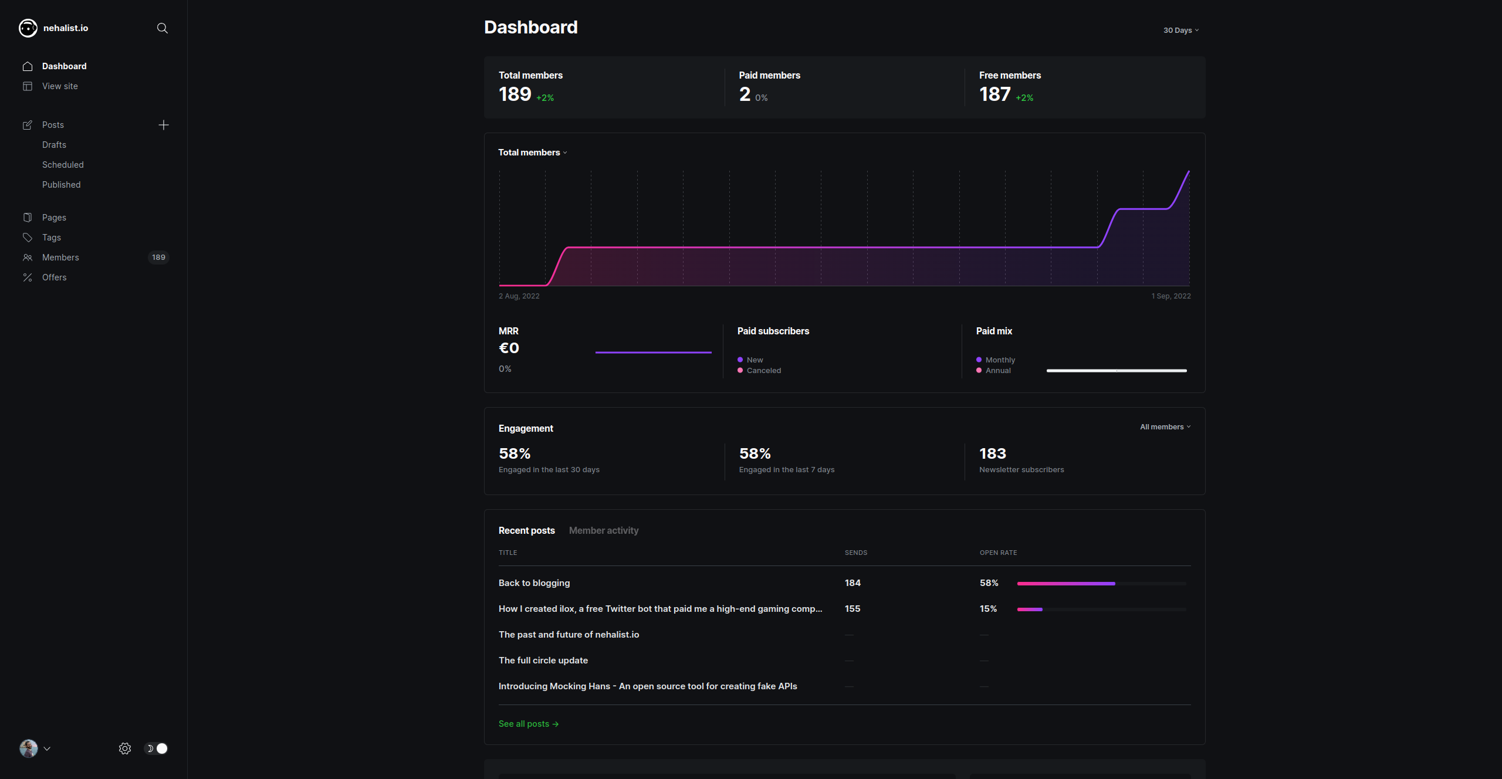Click the pink Annual legend dot
The width and height of the screenshot is (1502, 779).
[979, 370]
